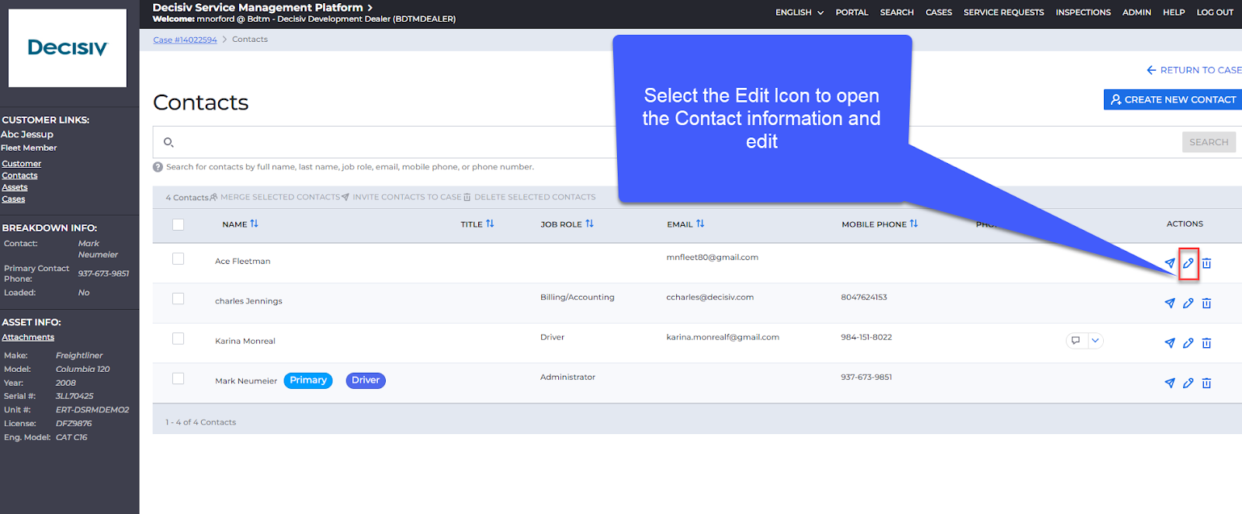
Task: Open Assets sidebar link
Action: [x=15, y=187]
